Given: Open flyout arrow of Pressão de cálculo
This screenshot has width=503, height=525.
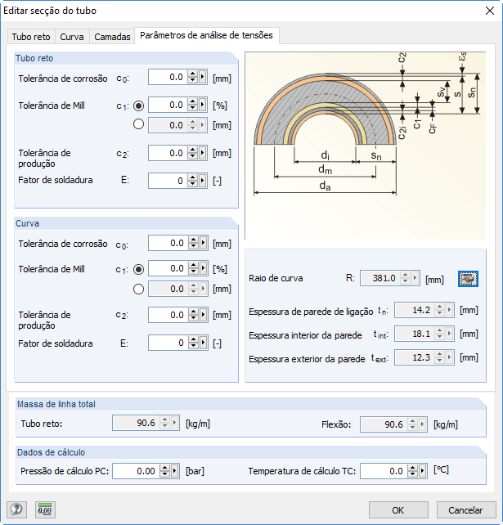Looking at the screenshot, I should pyautogui.click(x=174, y=471).
